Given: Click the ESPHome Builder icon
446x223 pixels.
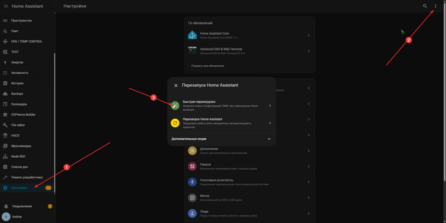Looking at the screenshot, I should (5, 115).
